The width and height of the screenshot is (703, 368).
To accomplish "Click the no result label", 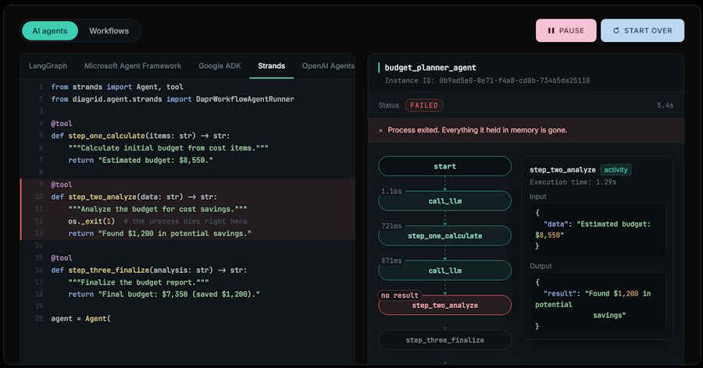I will pyautogui.click(x=399, y=295).
